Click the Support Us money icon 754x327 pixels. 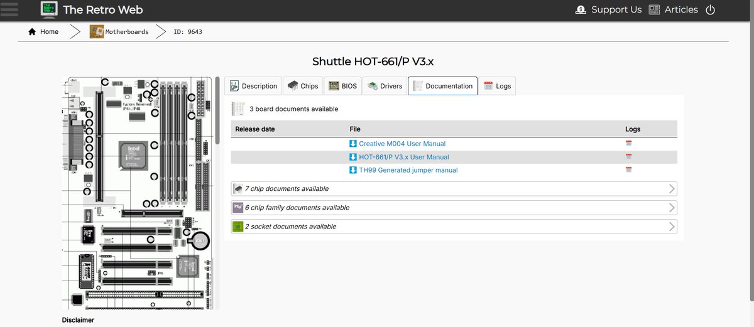coord(581,9)
